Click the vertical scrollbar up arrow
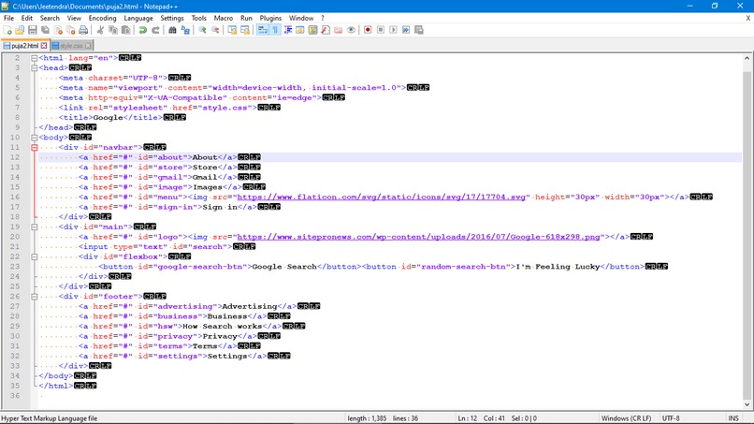The image size is (754, 424). tap(747, 58)
